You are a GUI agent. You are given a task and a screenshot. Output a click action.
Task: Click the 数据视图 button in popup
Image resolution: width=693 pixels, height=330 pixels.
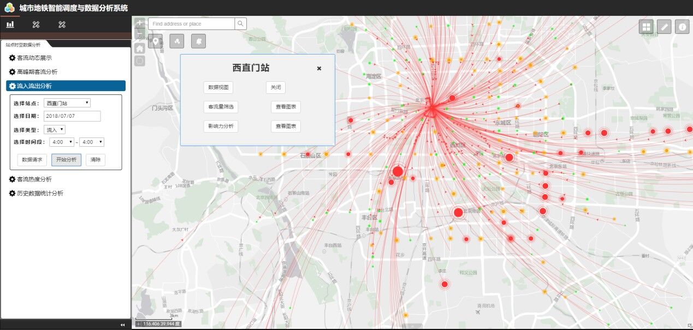click(x=218, y=88)
